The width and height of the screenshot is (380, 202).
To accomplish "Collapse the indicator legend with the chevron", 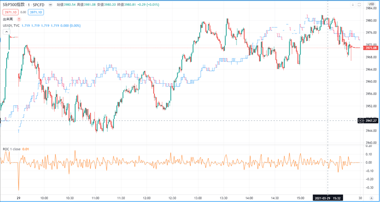I will [x=6, y=32].
